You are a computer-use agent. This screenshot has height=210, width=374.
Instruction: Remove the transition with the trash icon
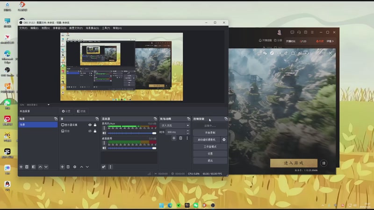click(180, 138)
